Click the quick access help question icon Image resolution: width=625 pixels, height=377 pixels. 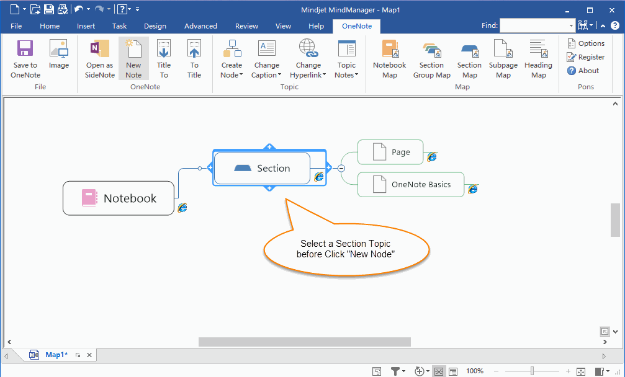(x=122, y=9)
